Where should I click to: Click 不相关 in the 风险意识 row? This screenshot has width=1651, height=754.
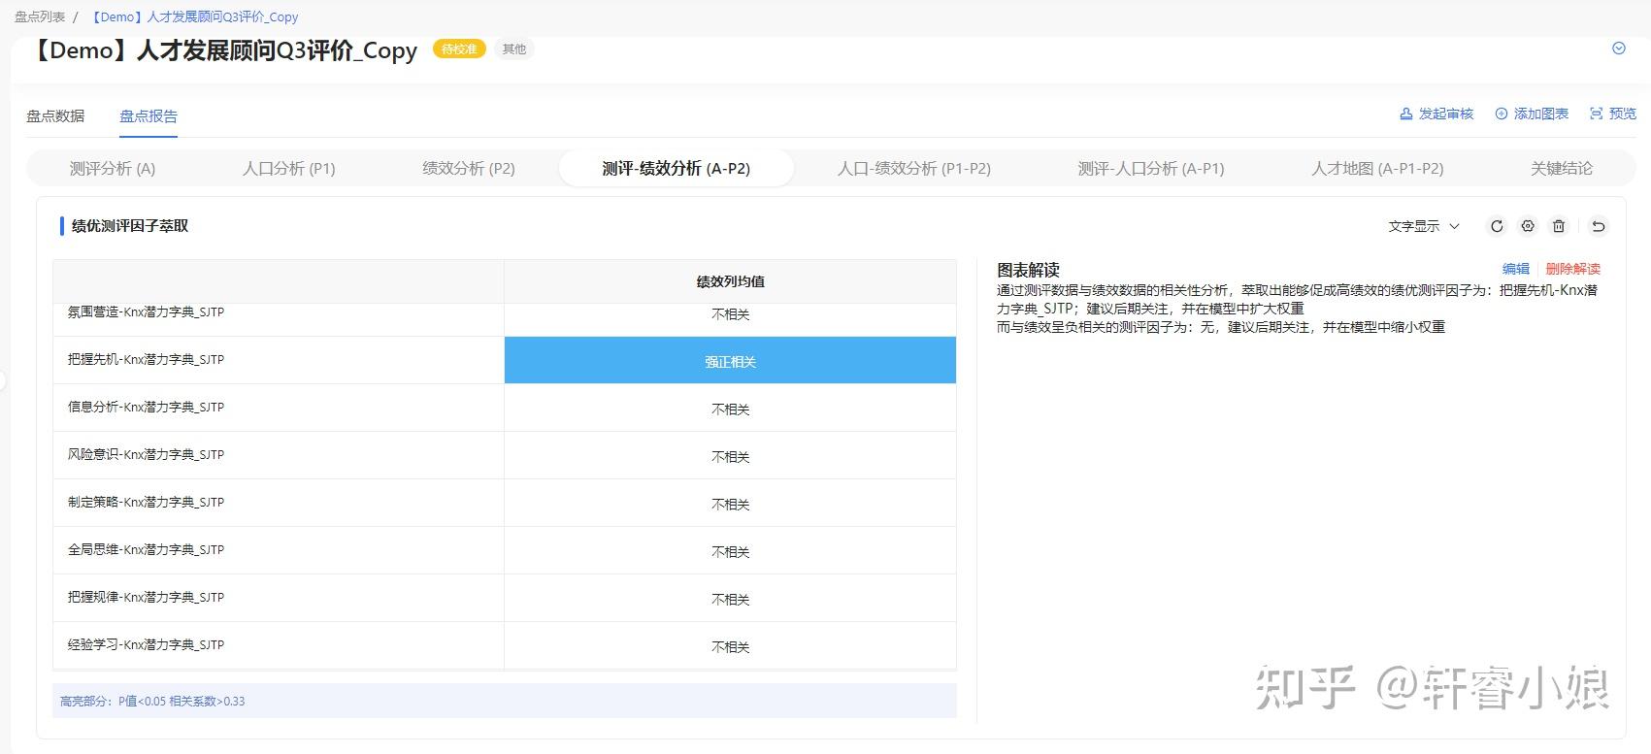[731, 457]
